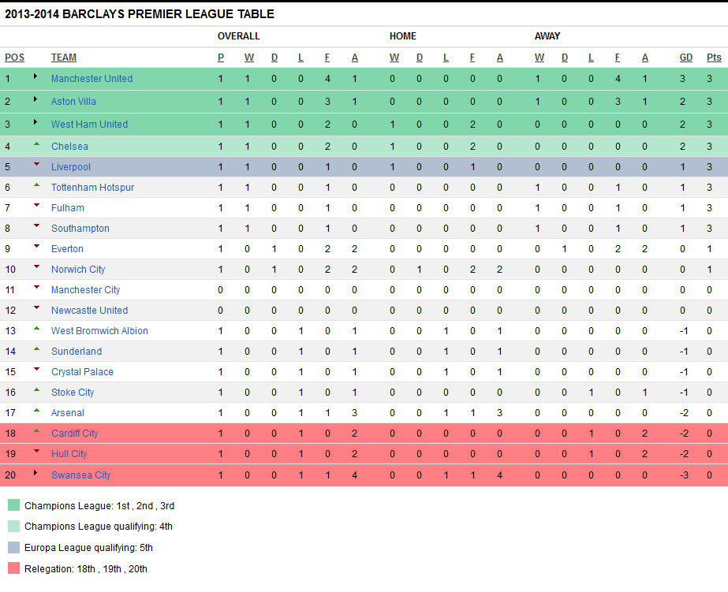The image size is (728, 592).
Task: Click the black arrow beside Swansea City
Action: [x=35, y=474]
